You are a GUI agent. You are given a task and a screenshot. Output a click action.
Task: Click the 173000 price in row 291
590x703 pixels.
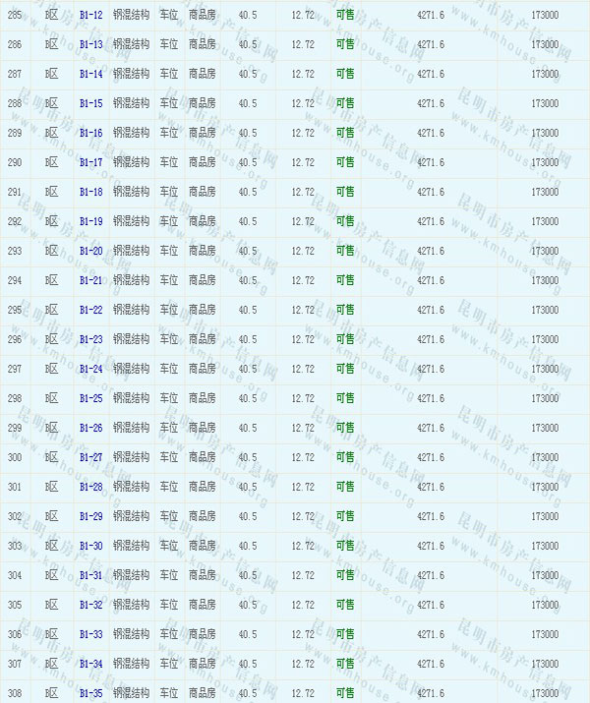point(545,192)
